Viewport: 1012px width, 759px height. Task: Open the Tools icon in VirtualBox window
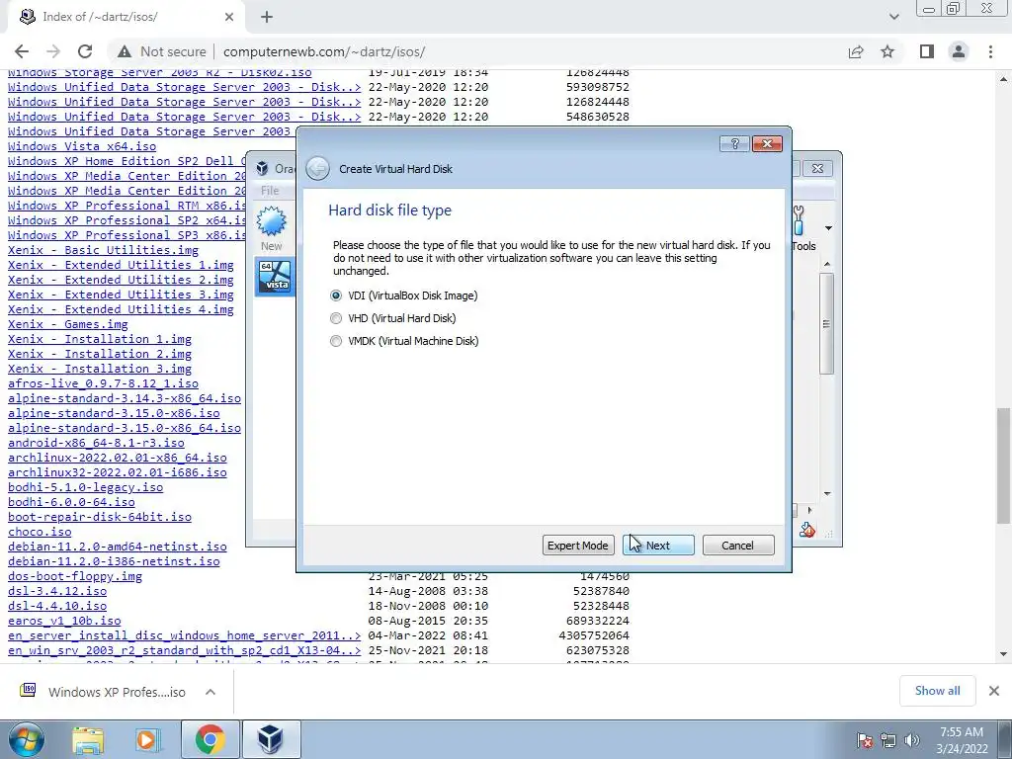pos(802,228)
